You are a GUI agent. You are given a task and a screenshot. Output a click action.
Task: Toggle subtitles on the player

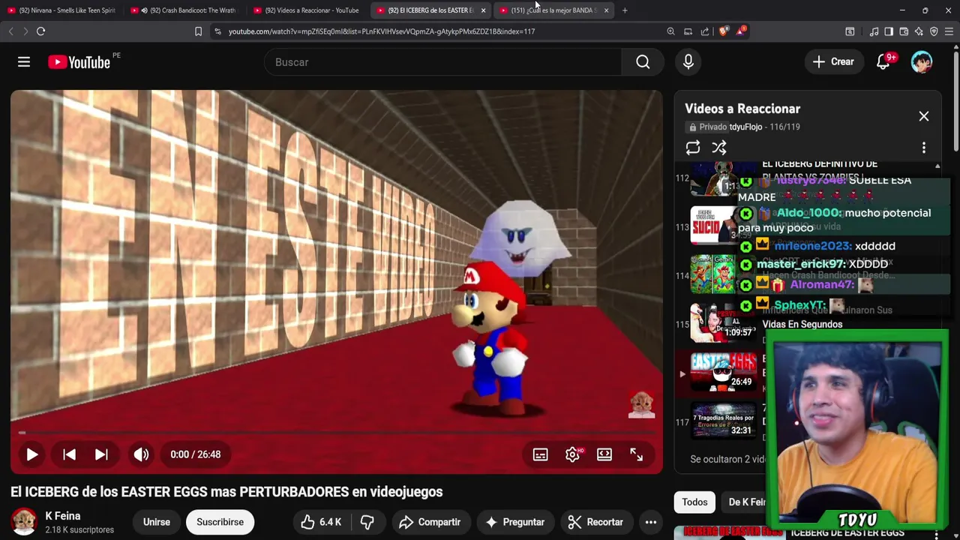tap(540, 454)
